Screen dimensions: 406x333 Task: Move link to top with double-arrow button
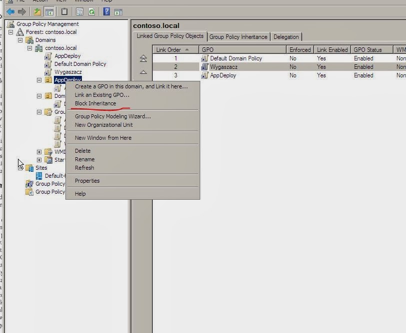(x=143, y=58)
